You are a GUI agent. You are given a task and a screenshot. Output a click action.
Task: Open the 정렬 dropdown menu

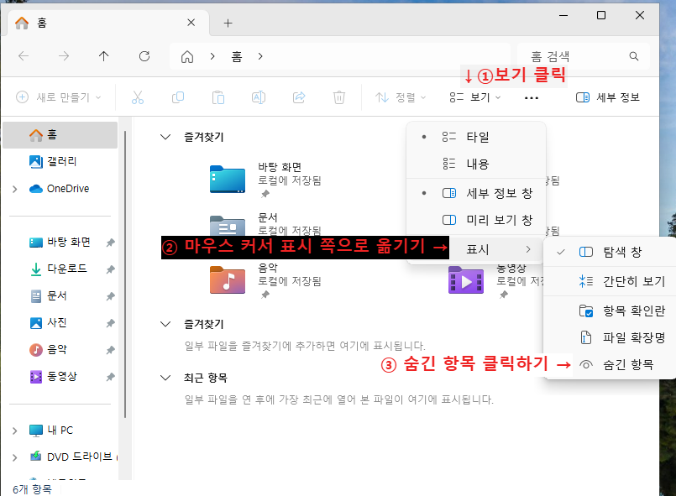coord(400,98)
